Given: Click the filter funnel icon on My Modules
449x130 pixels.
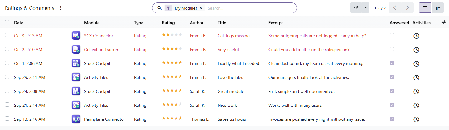Looking at the screenshot, I should (168, 8).
